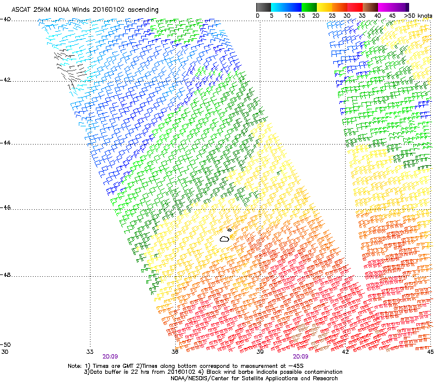Click the cyan 5-10 knots legend swatch
Viewport: 435px width, 382px height.
point(278,7)
